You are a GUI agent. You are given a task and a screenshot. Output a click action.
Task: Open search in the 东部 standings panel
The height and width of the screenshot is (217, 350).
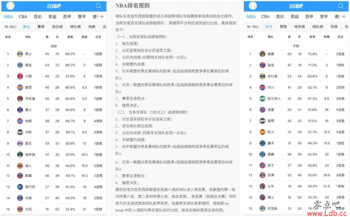[x=341, y=6]
